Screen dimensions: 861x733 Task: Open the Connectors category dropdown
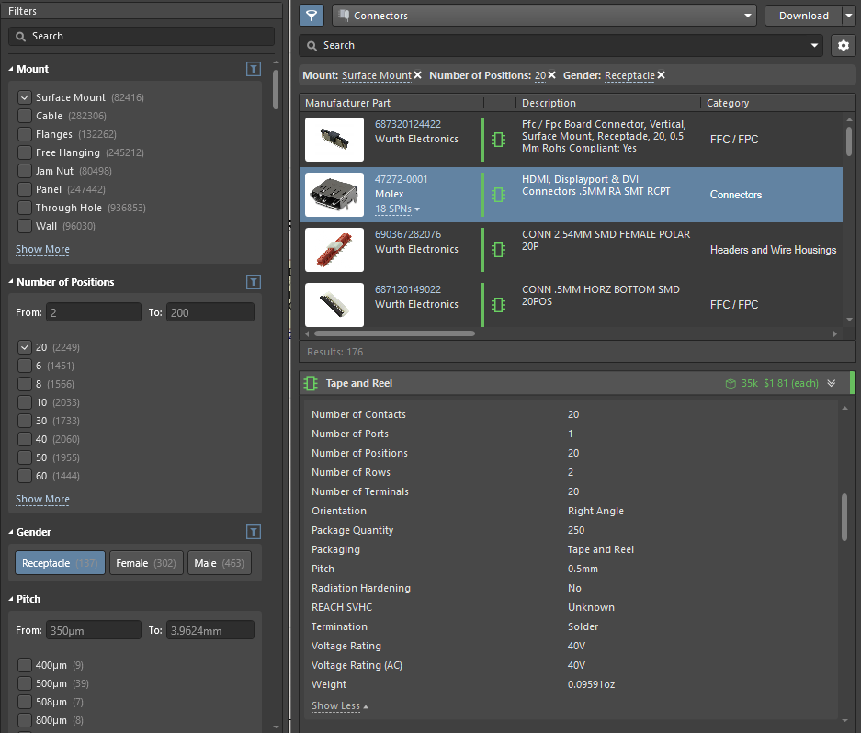(x=543, y=16)
